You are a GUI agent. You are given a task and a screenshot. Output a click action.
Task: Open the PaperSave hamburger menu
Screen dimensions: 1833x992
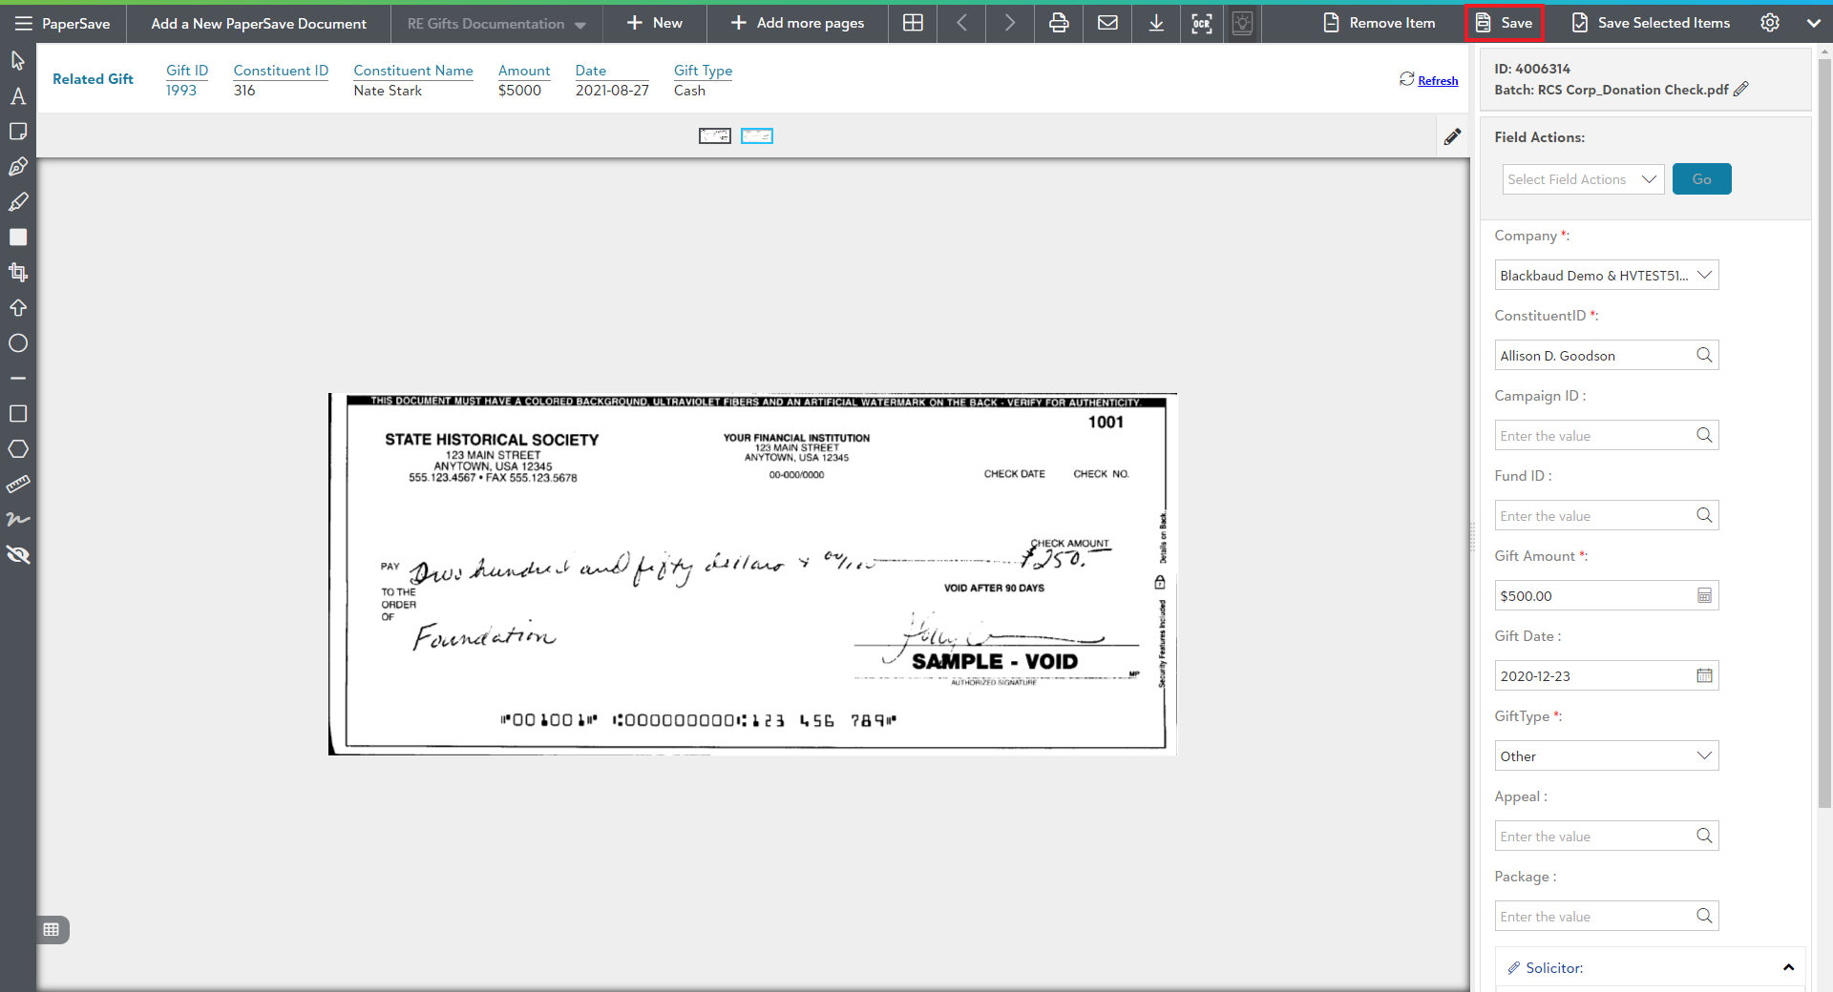coord(23,24)
